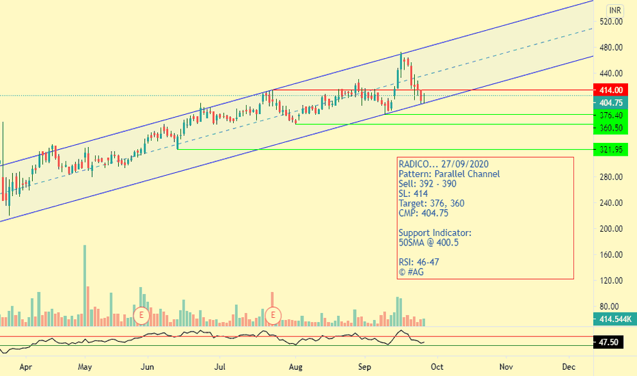Select the green 376.40 price label

coord(610,116)
